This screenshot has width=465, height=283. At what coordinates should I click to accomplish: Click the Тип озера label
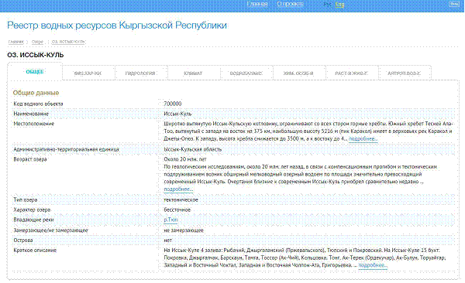26,200
